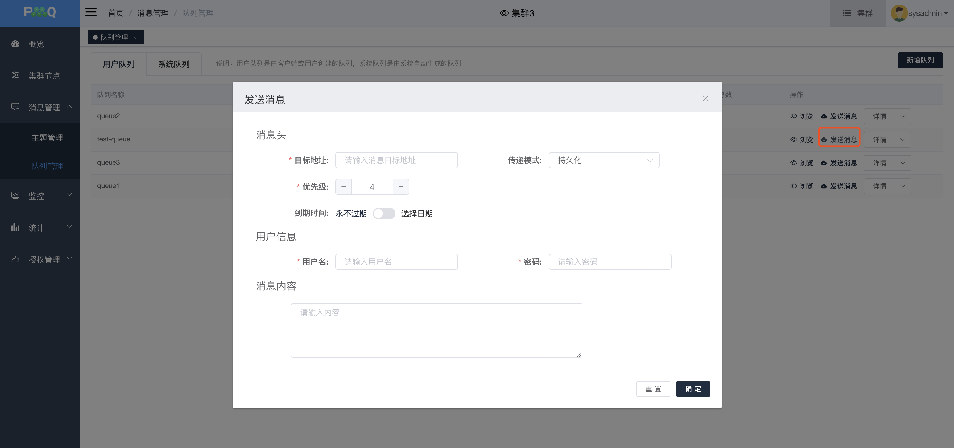This screenshot has height=448, width=954.
Task: Click the monitoring sidebar icon
Action: [15, 195]
